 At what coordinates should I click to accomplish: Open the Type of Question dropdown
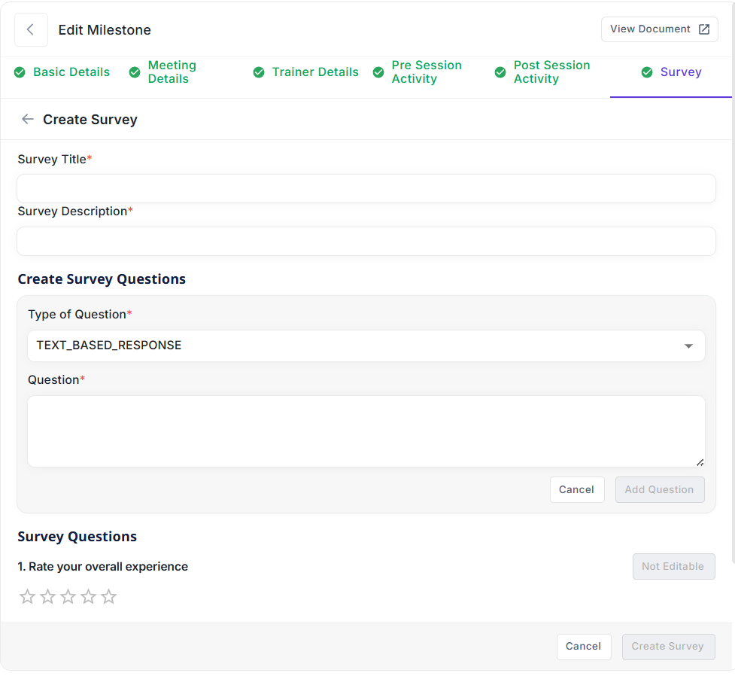[x=366, y=346]
